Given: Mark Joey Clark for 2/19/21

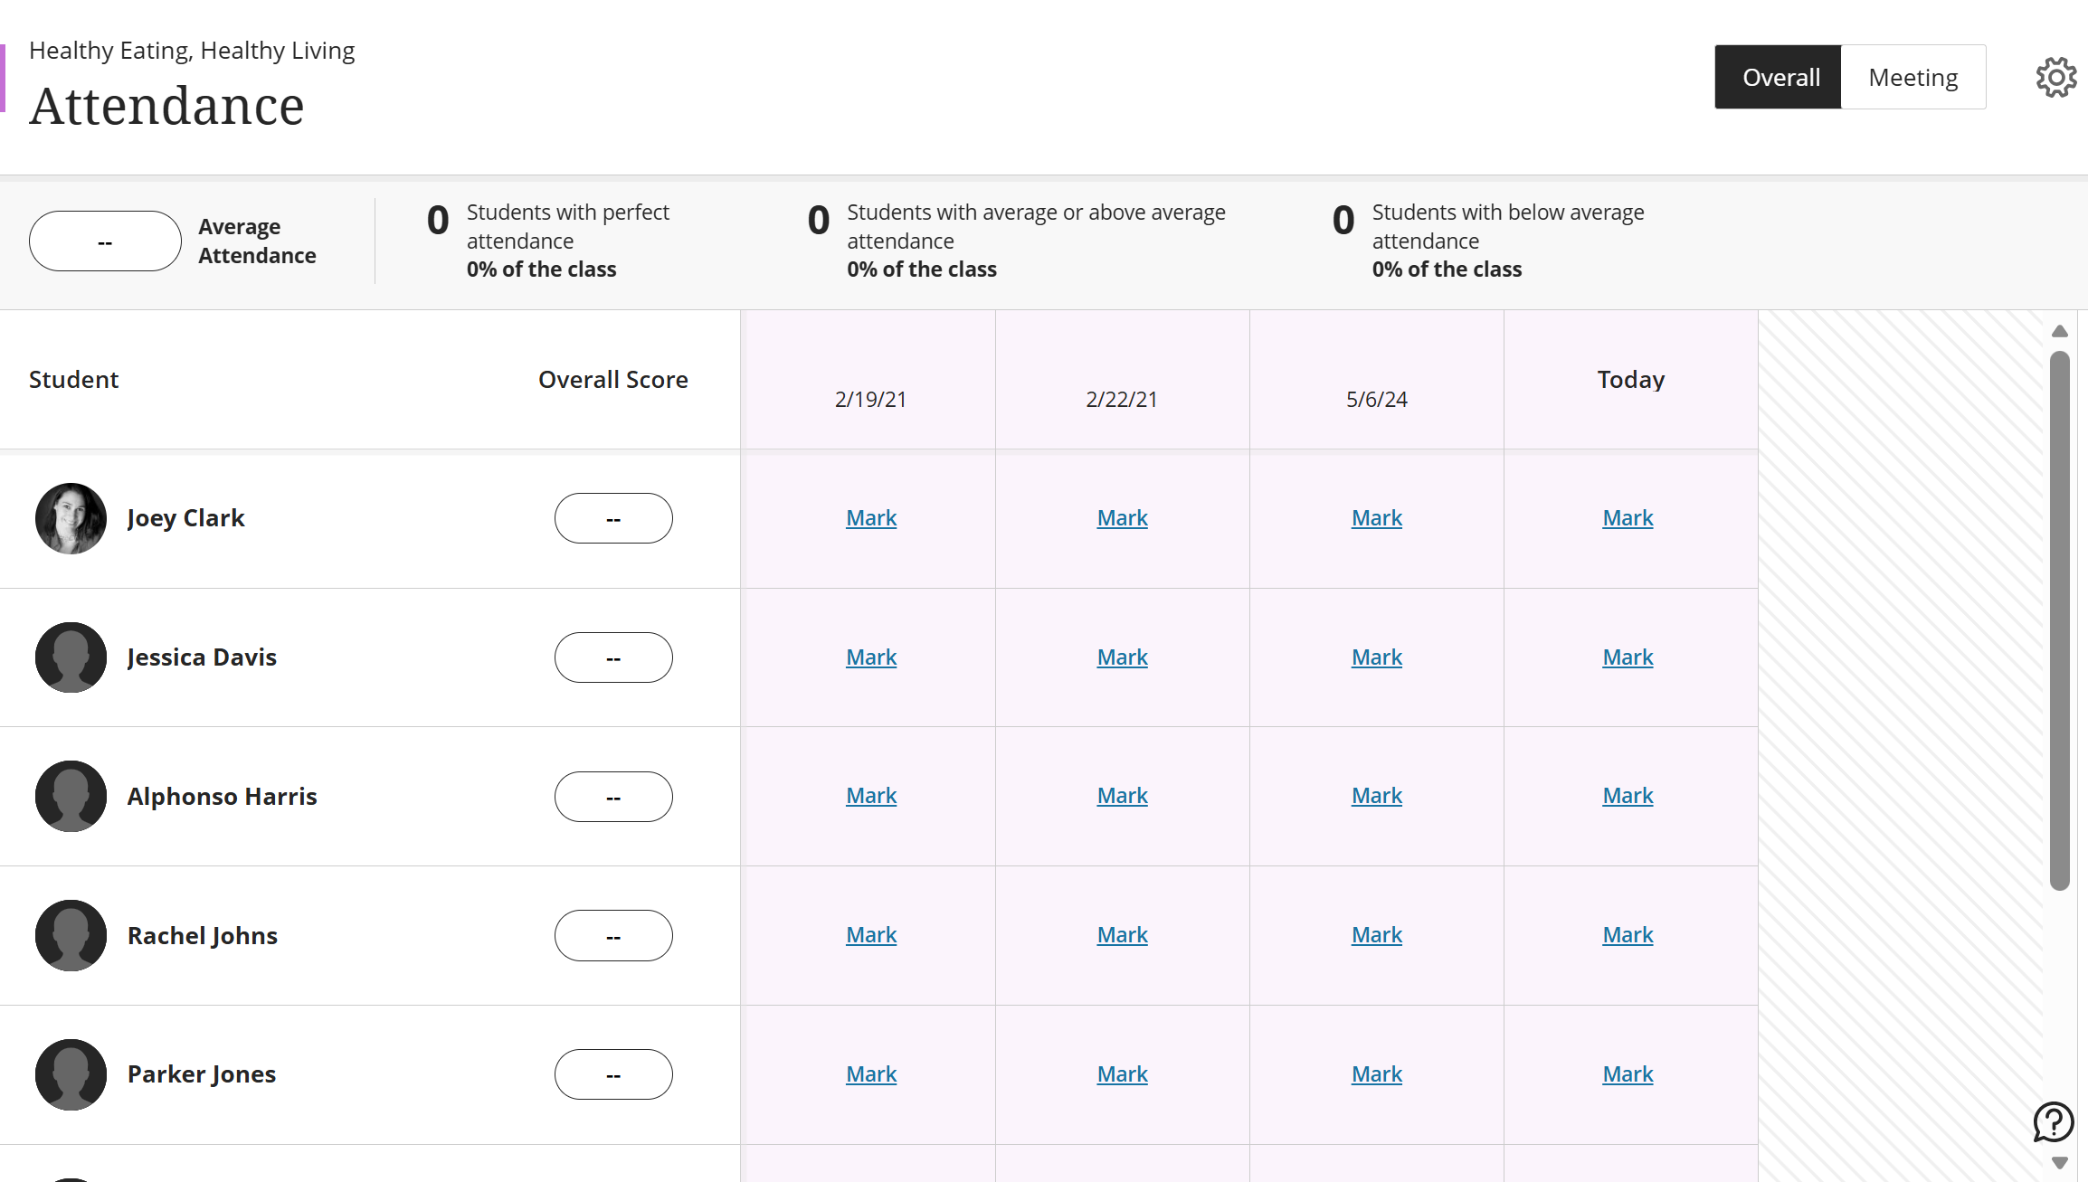Looking at the screenshot, I should click(x=871, y=518).
